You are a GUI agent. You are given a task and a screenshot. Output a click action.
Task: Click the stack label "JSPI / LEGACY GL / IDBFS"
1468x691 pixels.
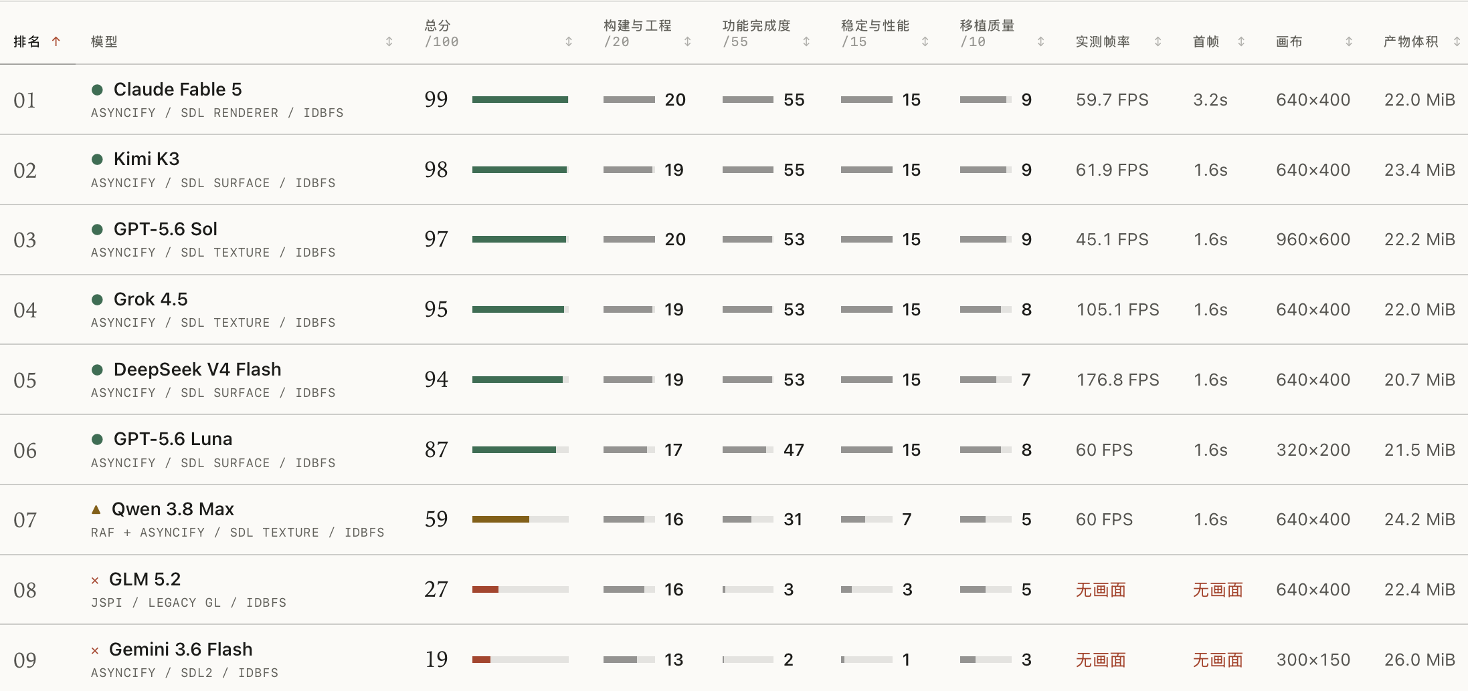pos(189,603)
